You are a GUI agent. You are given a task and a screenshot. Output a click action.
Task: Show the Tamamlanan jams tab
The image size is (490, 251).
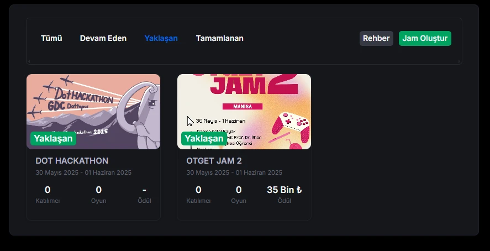tap(219, 38)
